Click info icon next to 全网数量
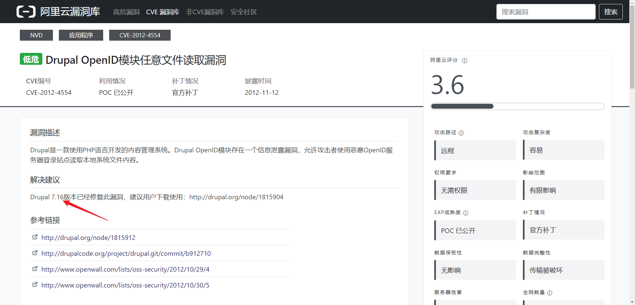Screen dimensions: 635x305 (550, 293)
